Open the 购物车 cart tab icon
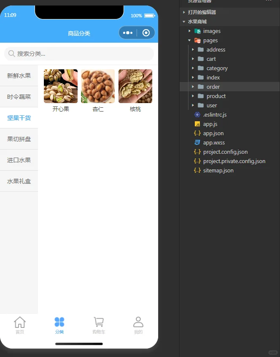The width and height of the screenshot is (280, 357). pyautogui.click(x=99, y=322)
